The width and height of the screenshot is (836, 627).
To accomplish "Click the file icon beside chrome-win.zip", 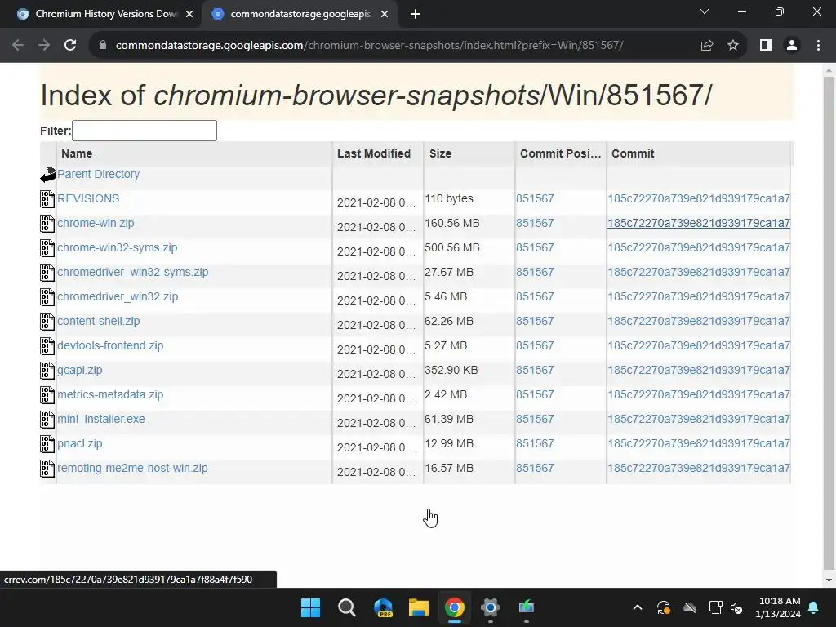I will coord(47,224).
